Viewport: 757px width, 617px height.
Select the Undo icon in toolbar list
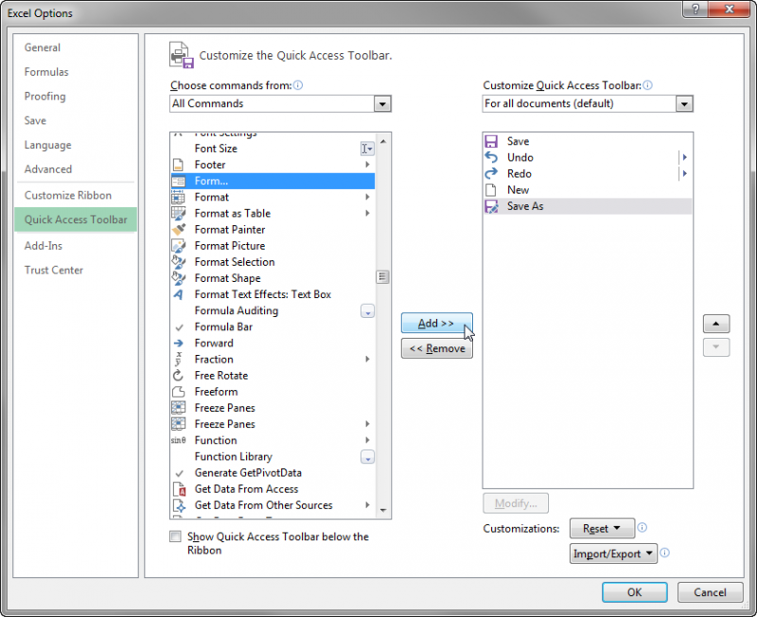click(491, 157)
